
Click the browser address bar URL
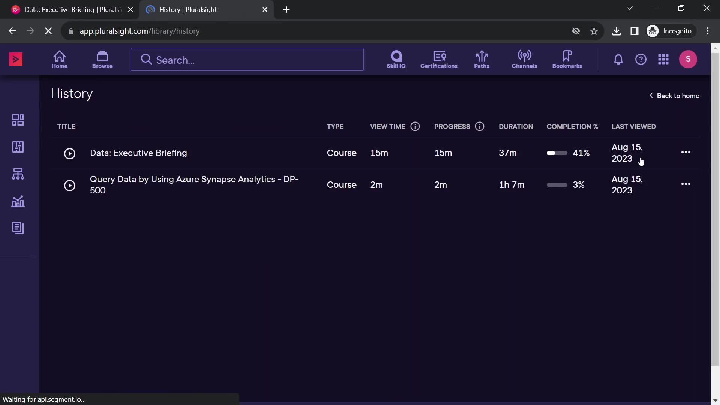[139, 31]
